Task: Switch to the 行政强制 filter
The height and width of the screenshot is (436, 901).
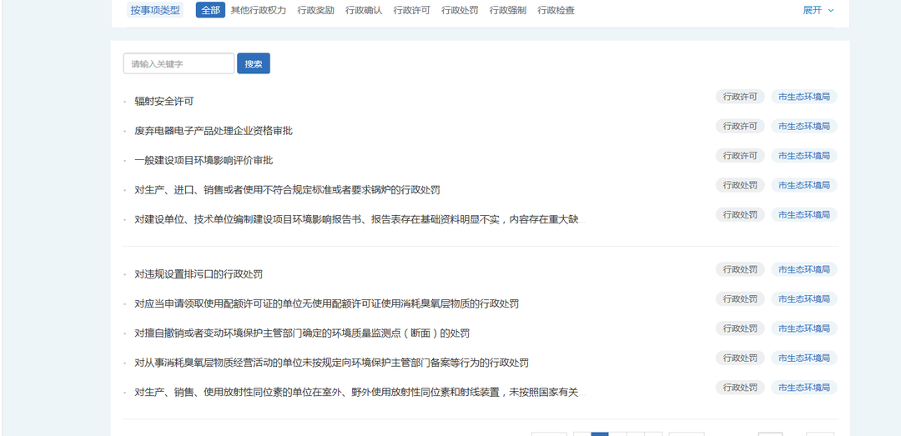Action: click(507, 10)
